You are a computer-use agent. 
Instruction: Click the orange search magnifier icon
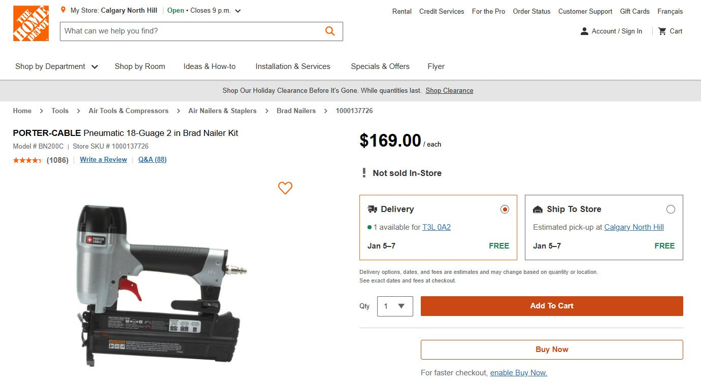coord(330,31)
